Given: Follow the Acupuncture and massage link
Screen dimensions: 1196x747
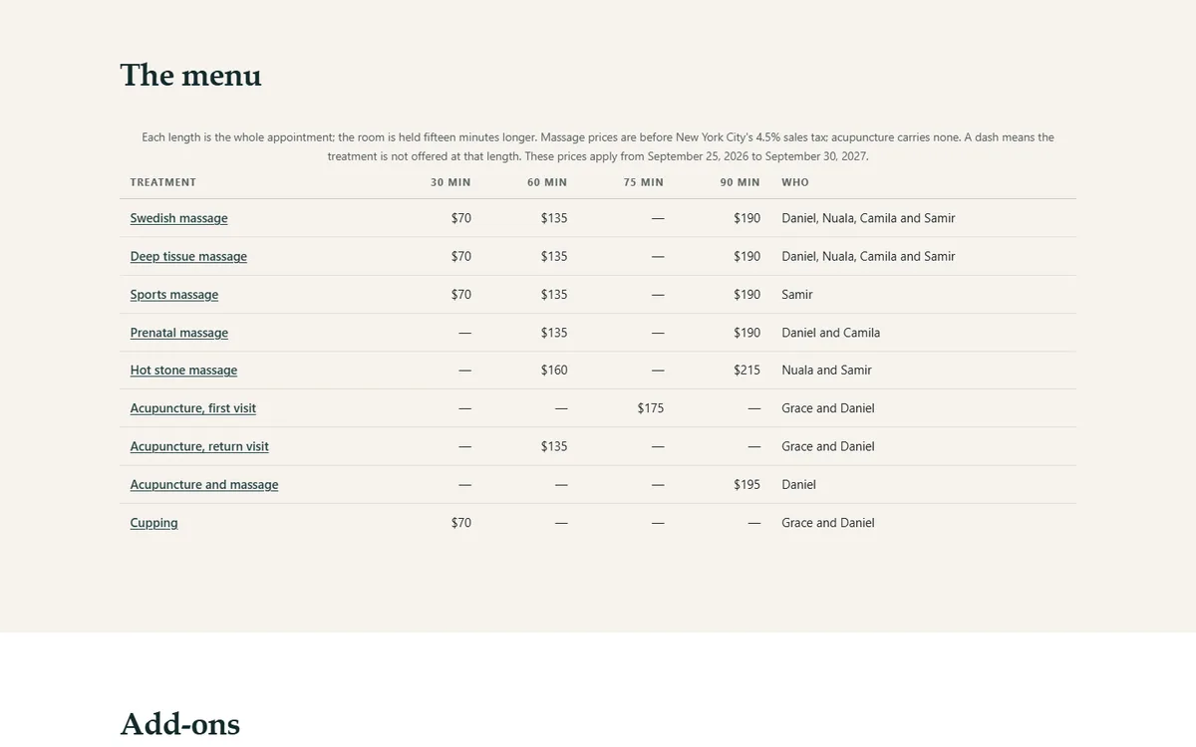Looking at the screenshot, I should click(204, 485).
